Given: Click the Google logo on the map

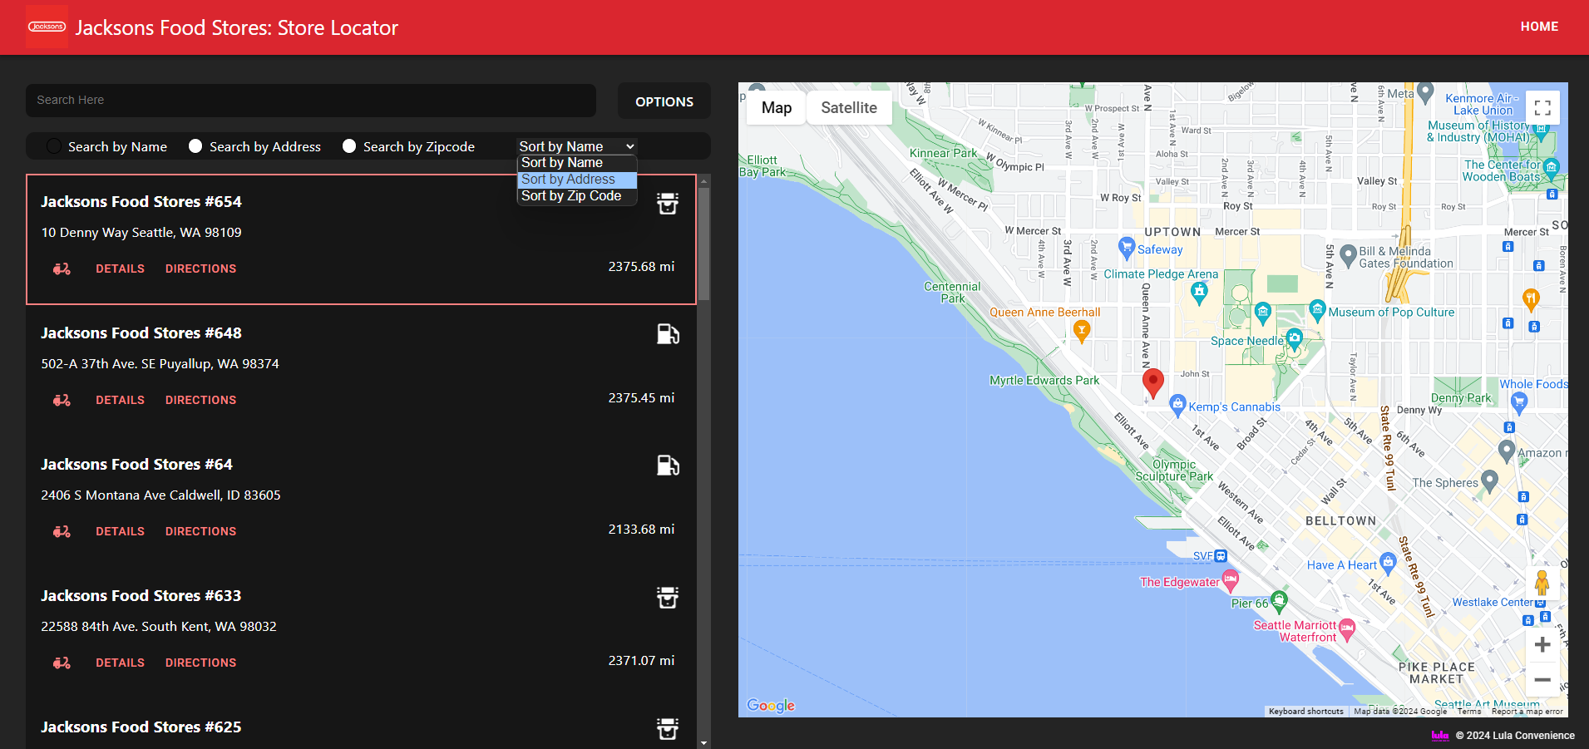Looking at the screenshot, I should pyautogui.click(x=771, y=705).
